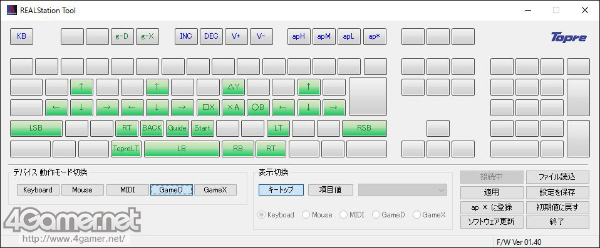Click the ap* key in top row
This screenshot has height=248, width=600.
375,37
